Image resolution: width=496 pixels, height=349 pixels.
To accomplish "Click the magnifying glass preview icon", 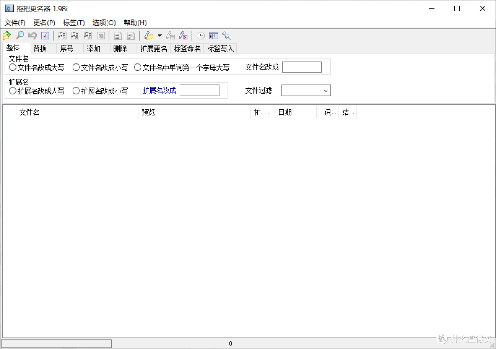I will (x=20, y=35).
